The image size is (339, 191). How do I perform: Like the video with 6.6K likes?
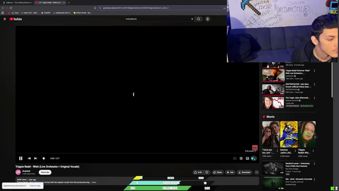click(x=198, y=172)
